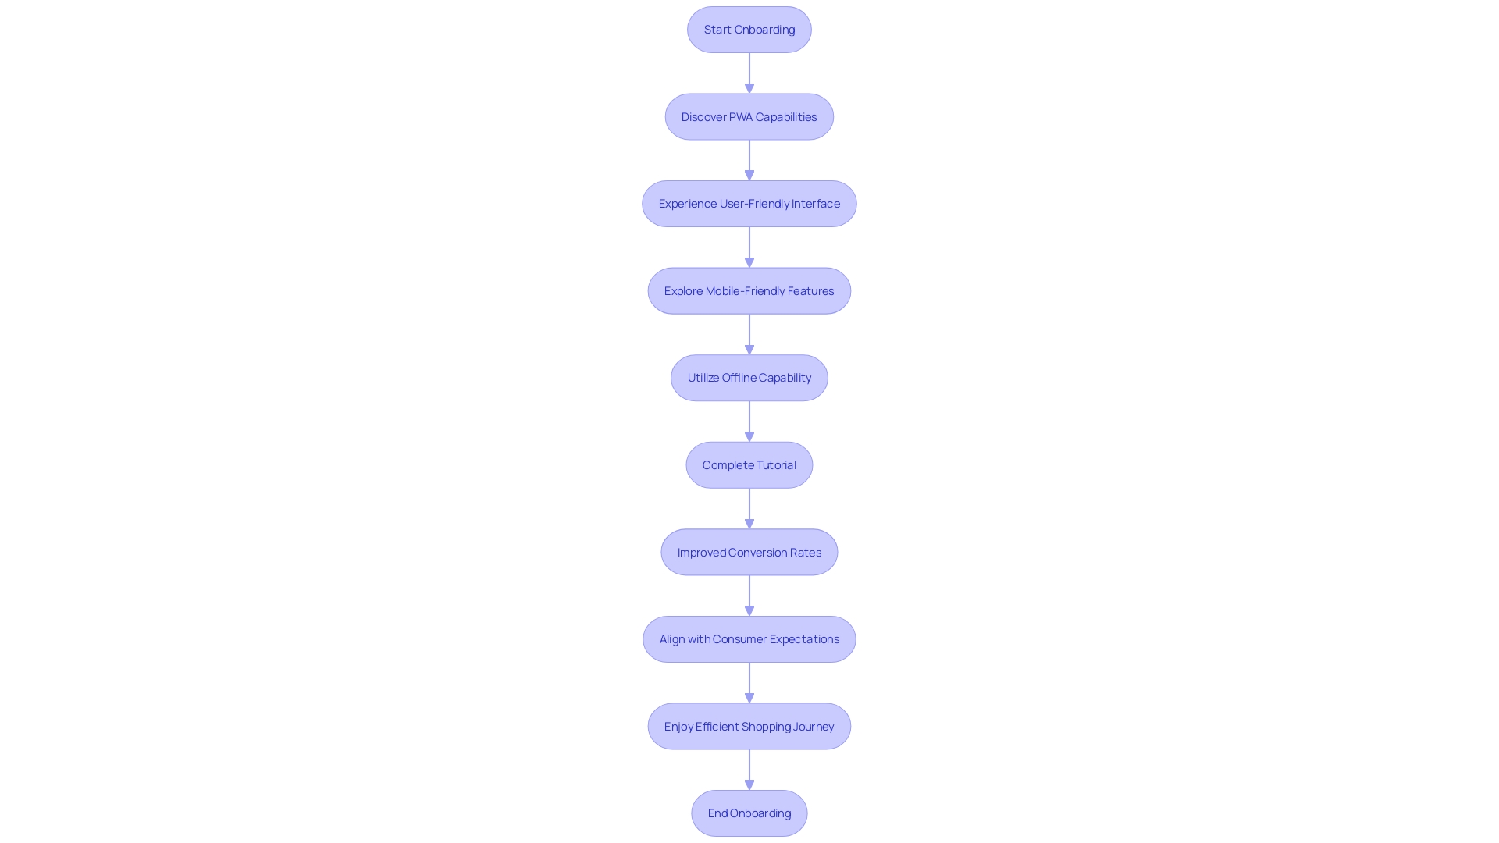Select the Complete Tutorial node
The height and width of the screenshot is (843, 1499).
[749, 464]
